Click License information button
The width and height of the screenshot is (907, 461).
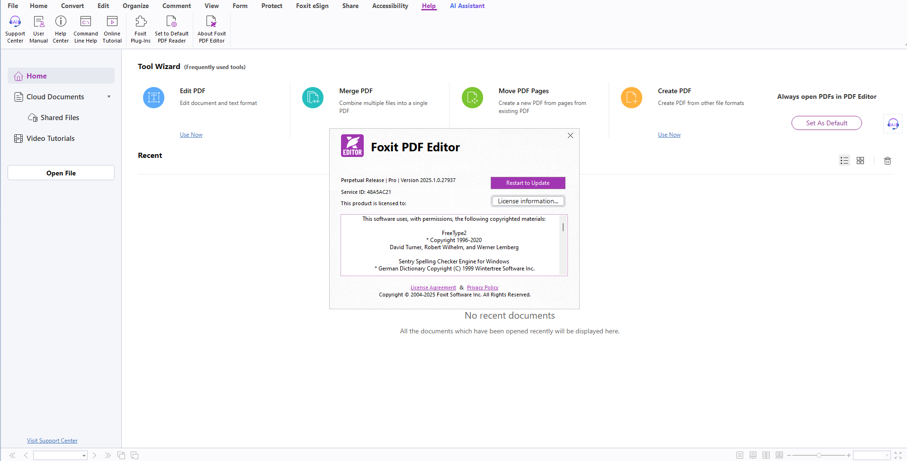pyautogui.click(x=528, y=201)
